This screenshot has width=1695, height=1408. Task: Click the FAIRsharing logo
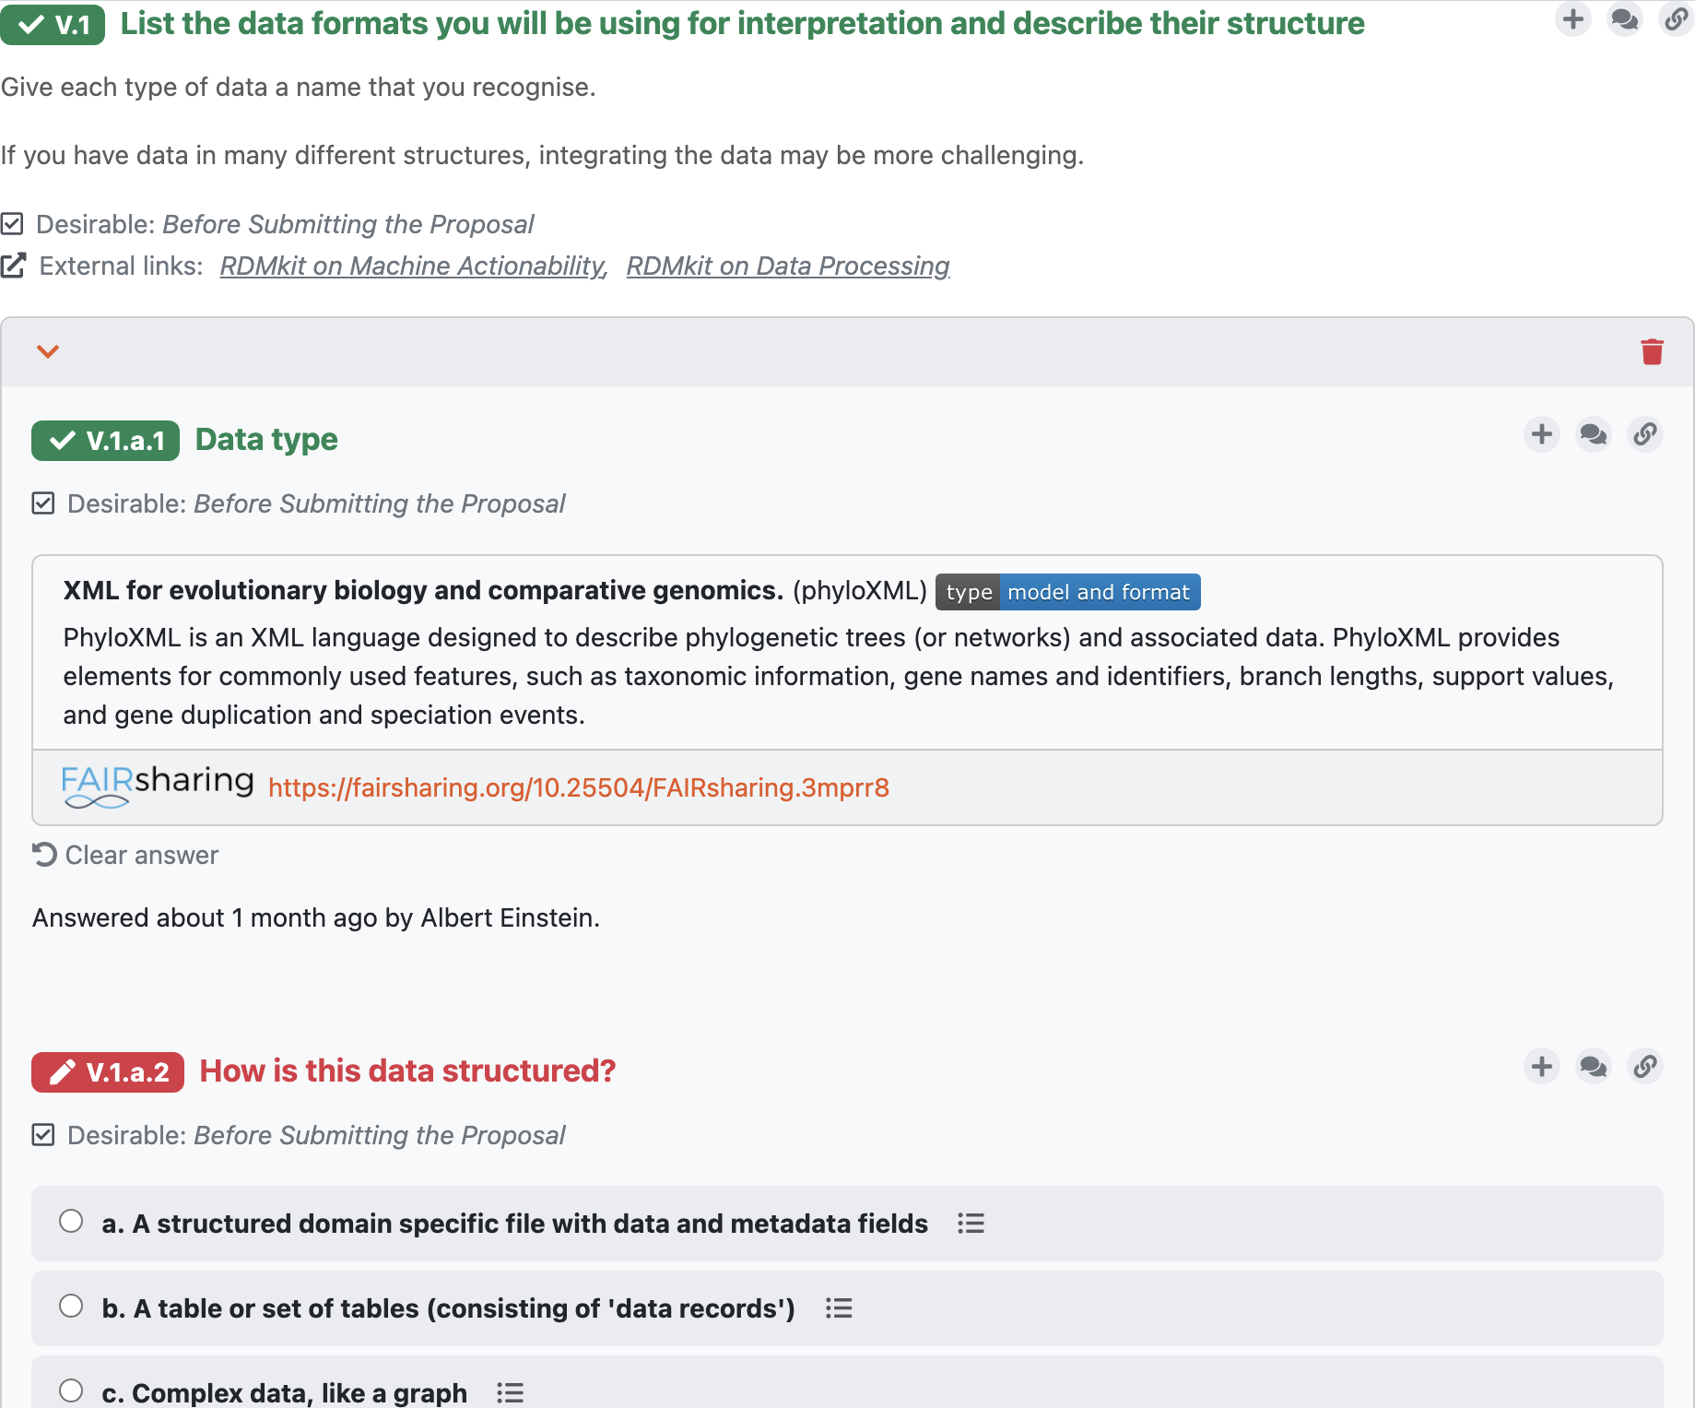pos(158,787)
